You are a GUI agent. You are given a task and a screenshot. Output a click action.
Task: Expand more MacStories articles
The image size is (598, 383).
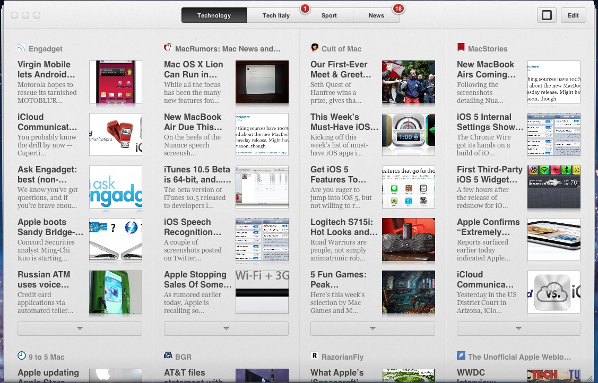tap(519, 328)
